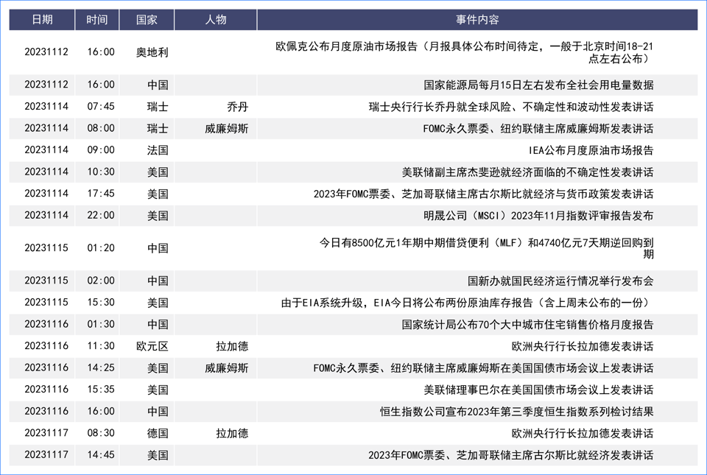Viewport: 707px width, 475px height.
Task: Select the 古尔斯比就经济发表讲话 event
Action: pos(511,454)
